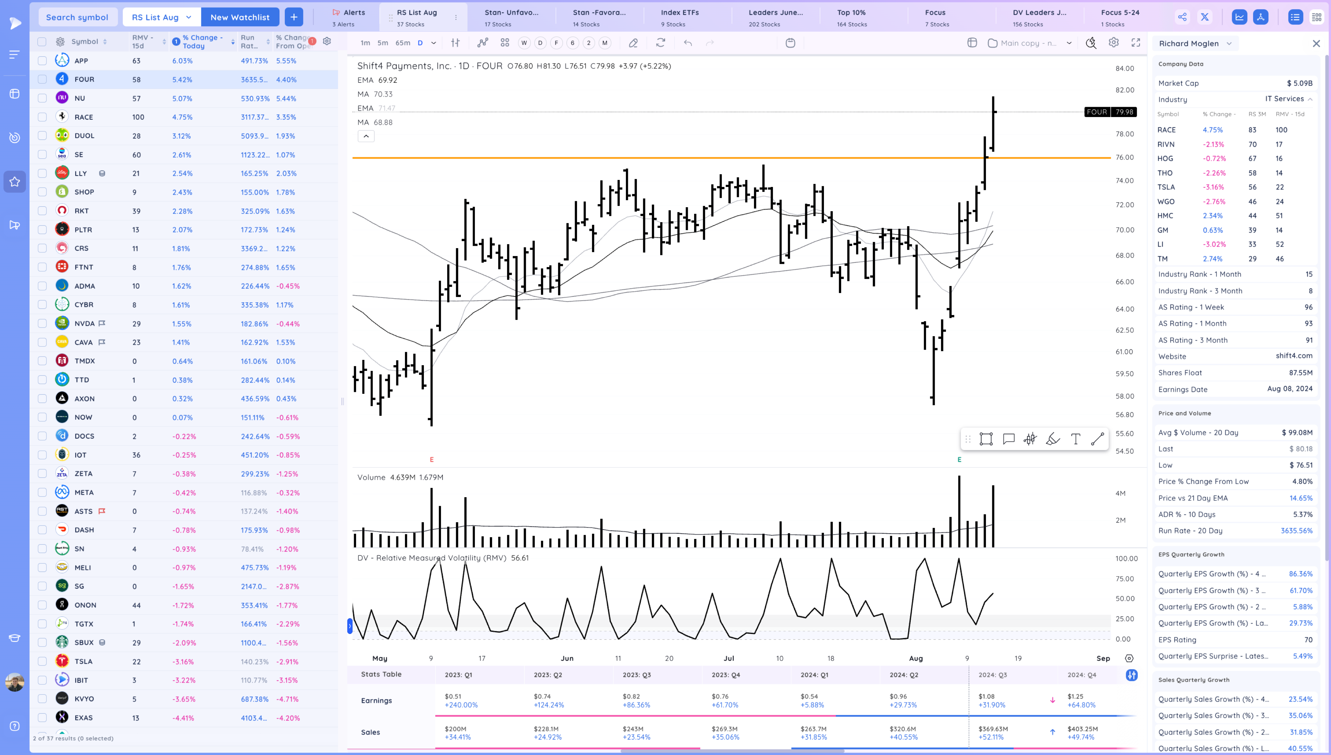Viewport: 1331px width, 755px height.
Task: Check the FOUR row checkbox
Action: pyautogui.click(x=42, y=79)
